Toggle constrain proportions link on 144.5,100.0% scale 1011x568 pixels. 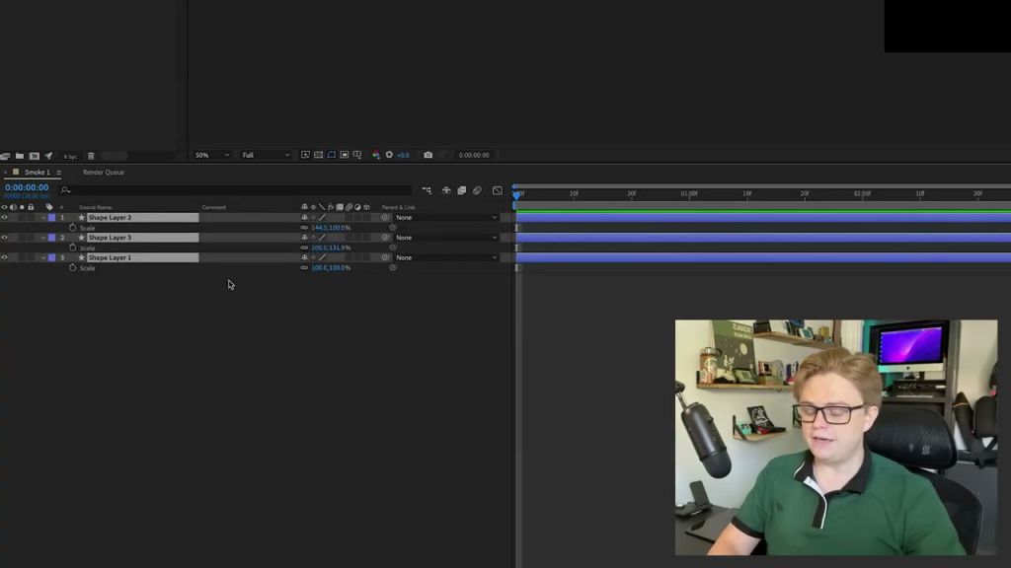click(304, 228)
